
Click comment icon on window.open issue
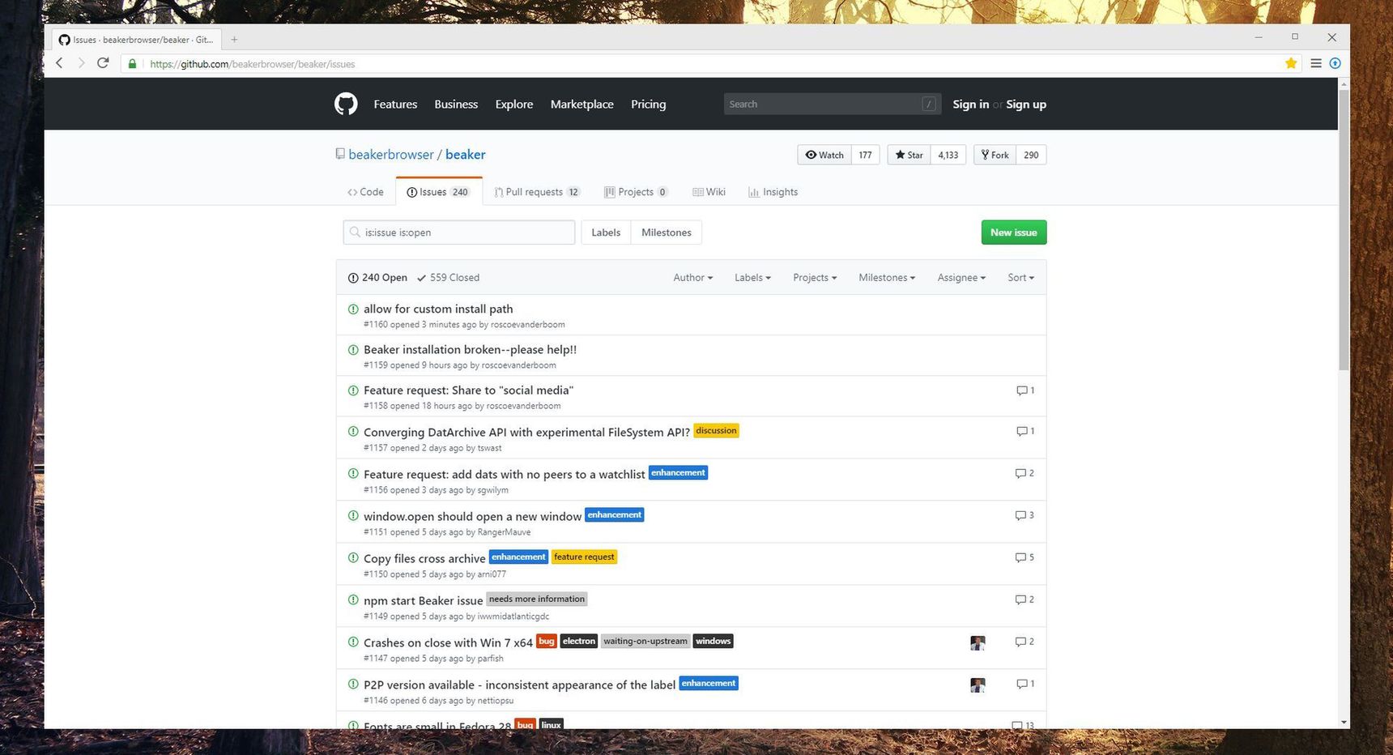coord(1020,515)
